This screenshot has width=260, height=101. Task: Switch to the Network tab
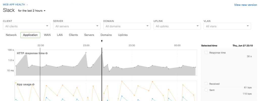(11, 35)
